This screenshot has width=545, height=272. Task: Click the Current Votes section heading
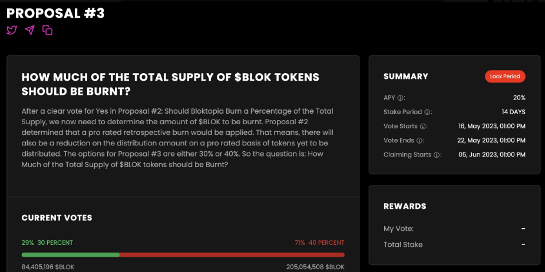pyautogui.click(x=57, y=218)
